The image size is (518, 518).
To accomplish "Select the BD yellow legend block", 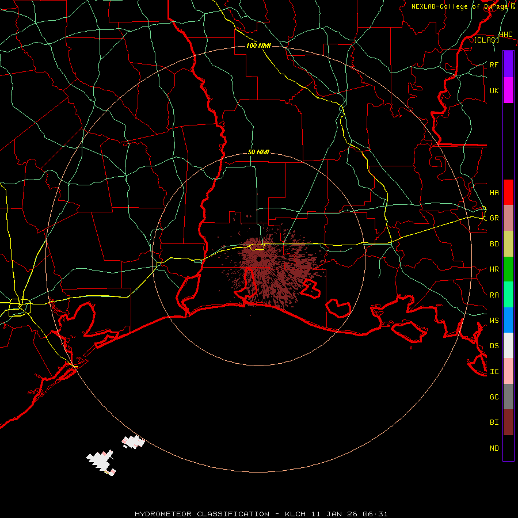I will tap(508, 244).
